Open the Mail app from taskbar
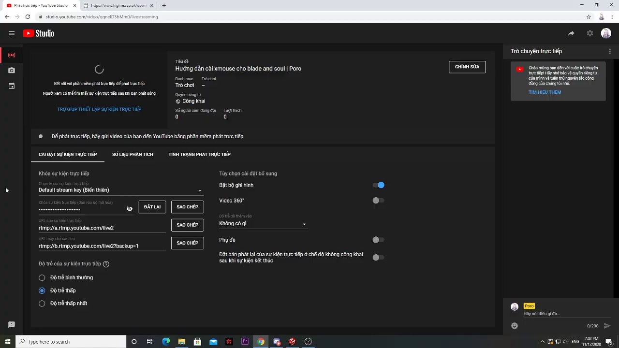 pos(213,342)
